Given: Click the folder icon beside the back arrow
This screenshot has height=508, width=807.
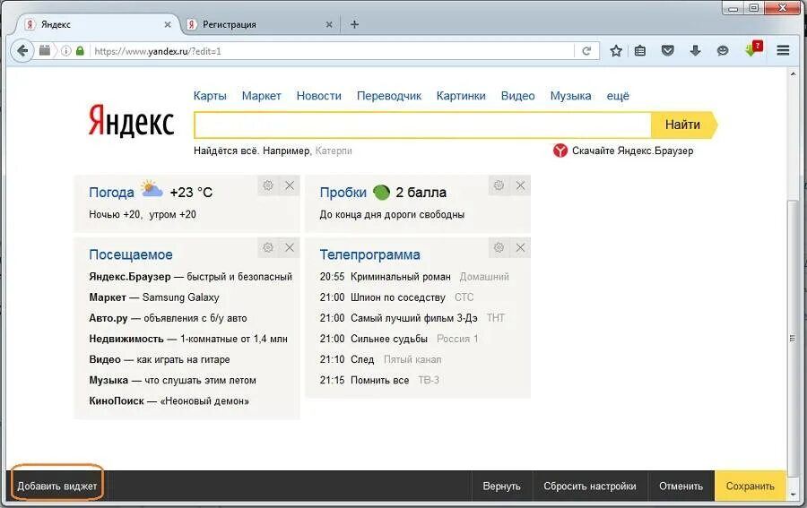Looking at the screenshot, I should tap(46, 50).
